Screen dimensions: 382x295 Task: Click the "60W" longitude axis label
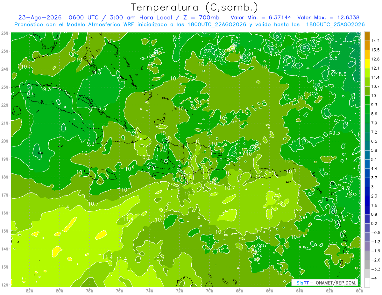[x=360, y=291]
